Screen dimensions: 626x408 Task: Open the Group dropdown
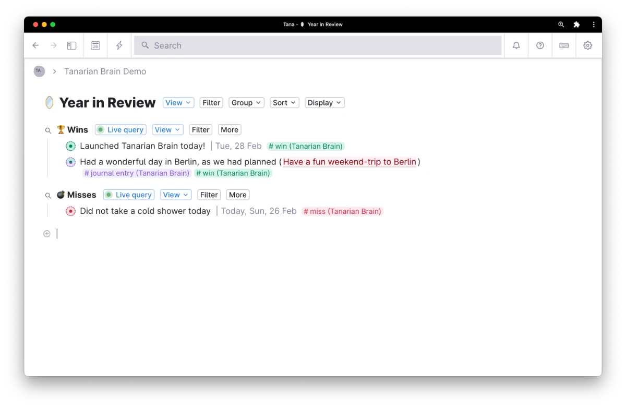pos(247,103)
